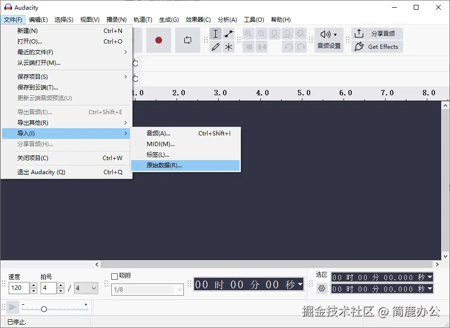The image size is (450, 328).
Task: Click the red Record button
Action: point(158,40)
